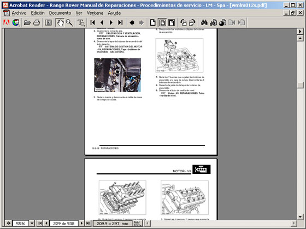Enable Fit in Window view mode
306x229 pixels.
coord(162,22)
